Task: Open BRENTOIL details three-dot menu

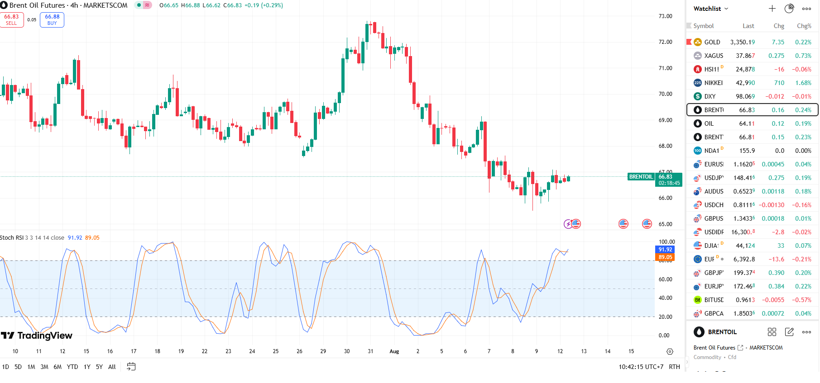Action: (x=806, y=332)
